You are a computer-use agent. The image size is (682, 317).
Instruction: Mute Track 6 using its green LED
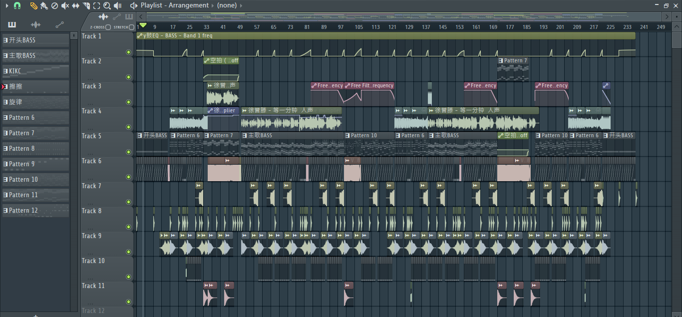coord(128,177)
